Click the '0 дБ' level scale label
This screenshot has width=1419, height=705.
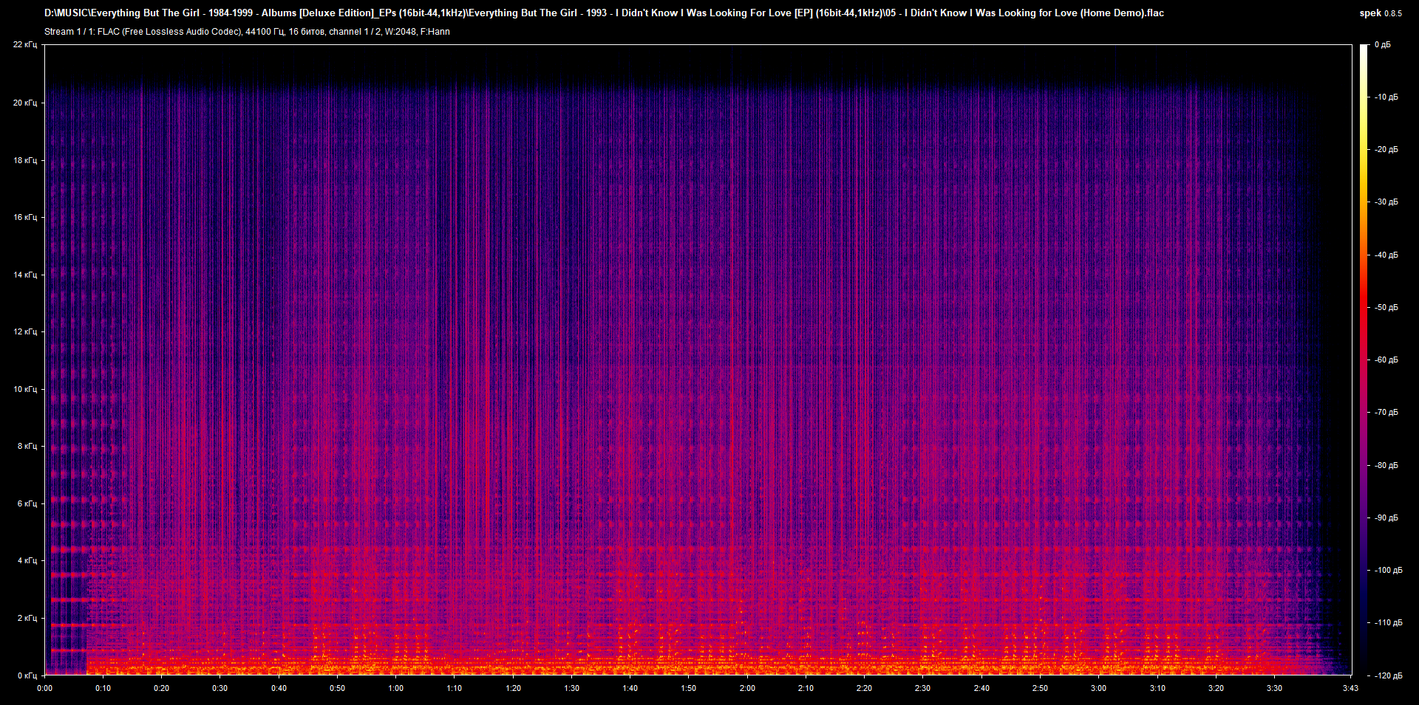click(x=1383, y=45)
